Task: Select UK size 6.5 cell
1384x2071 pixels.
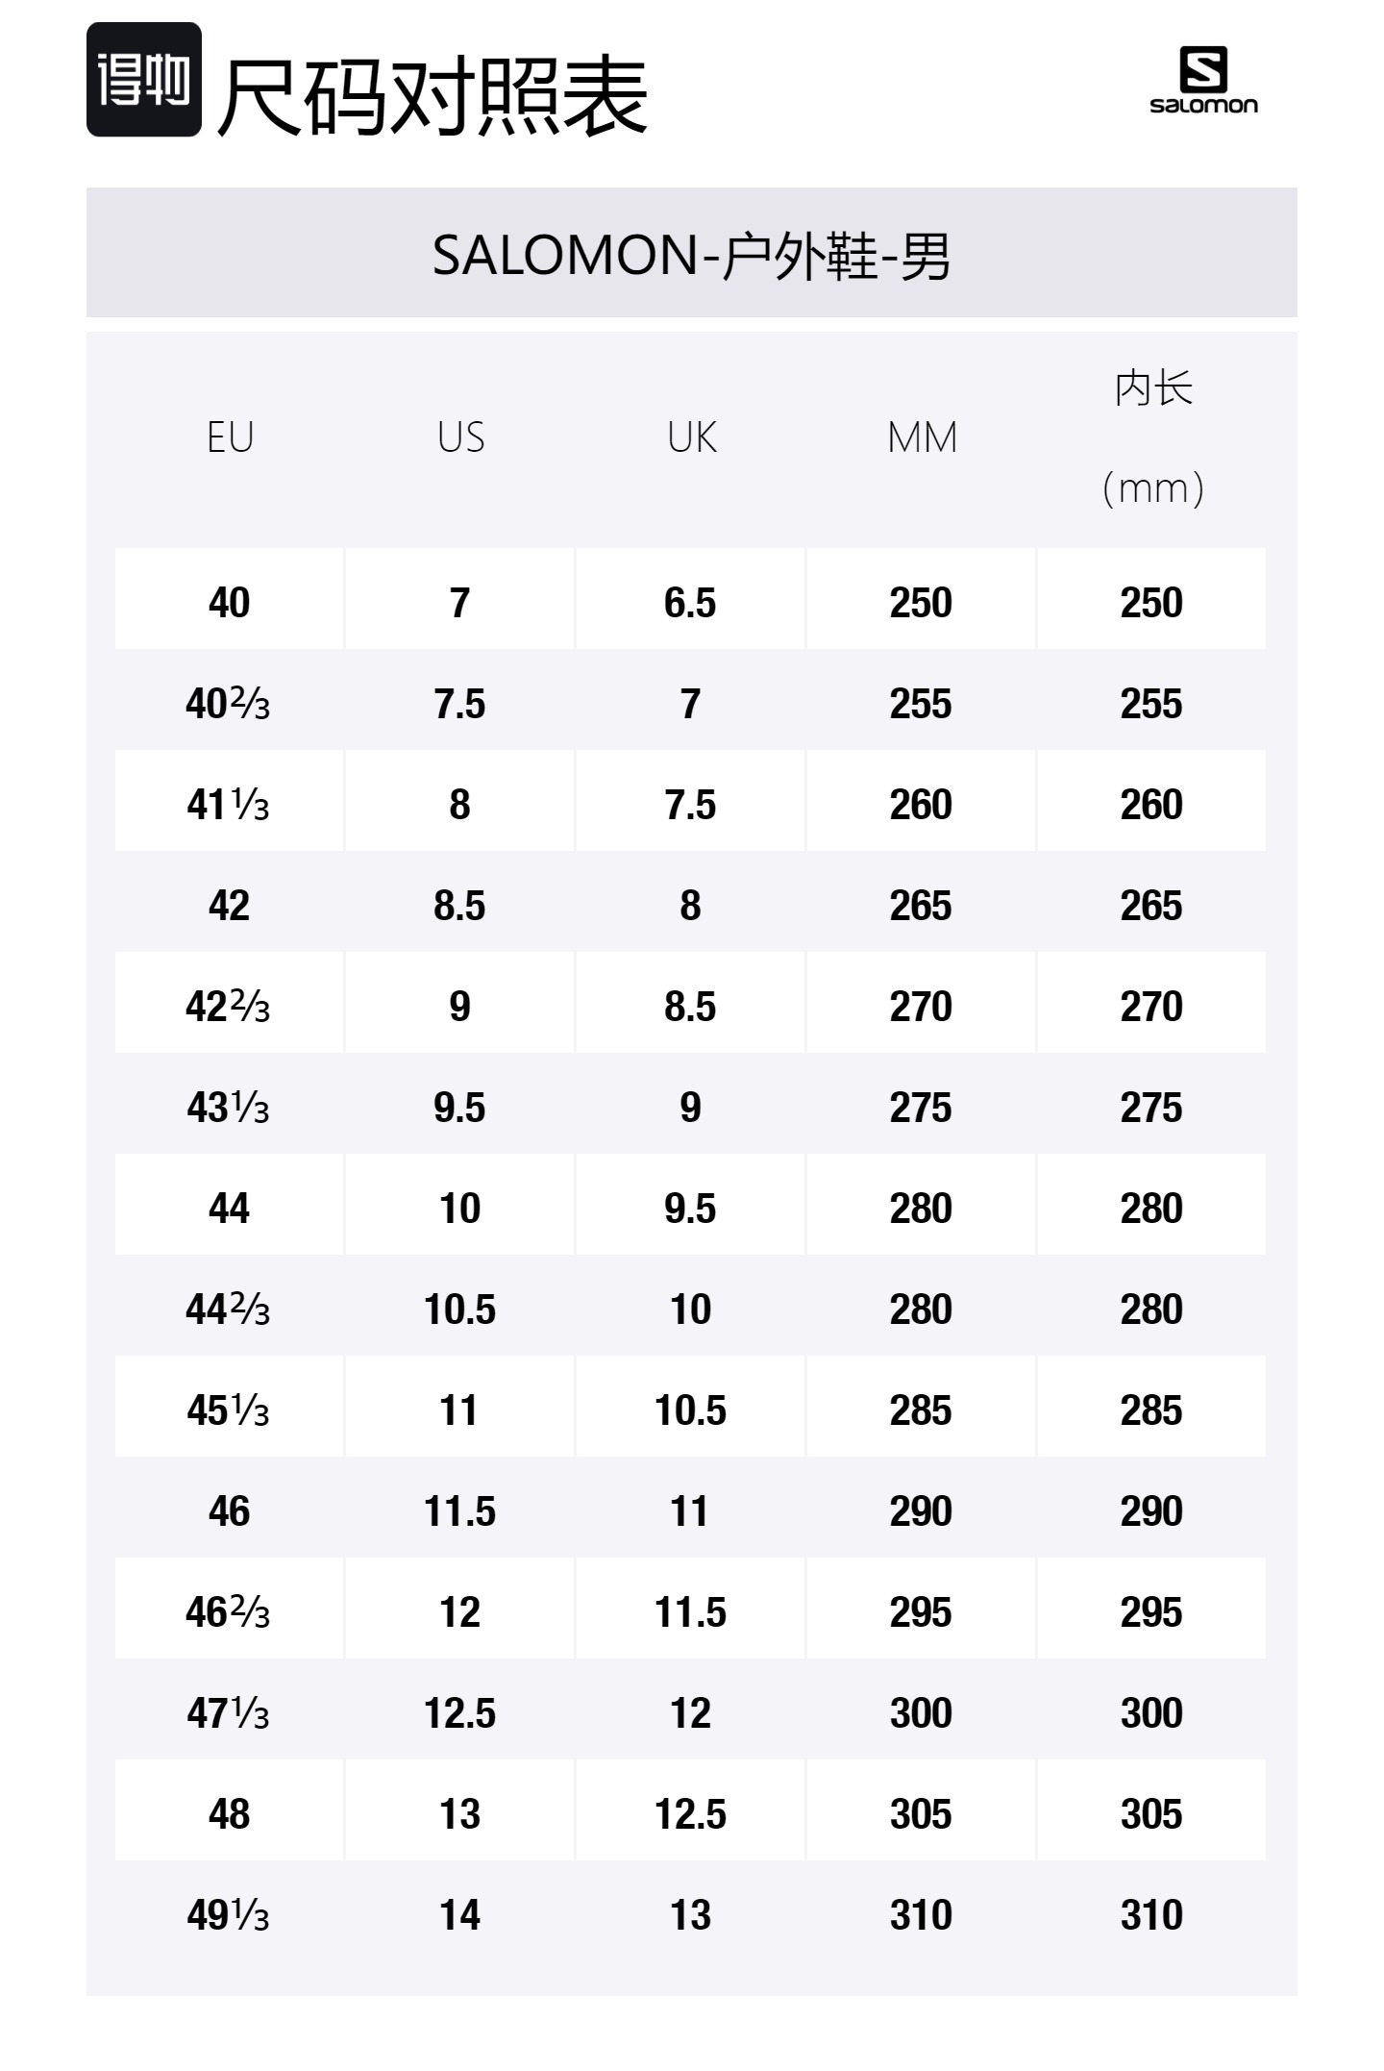Action: 690,603
